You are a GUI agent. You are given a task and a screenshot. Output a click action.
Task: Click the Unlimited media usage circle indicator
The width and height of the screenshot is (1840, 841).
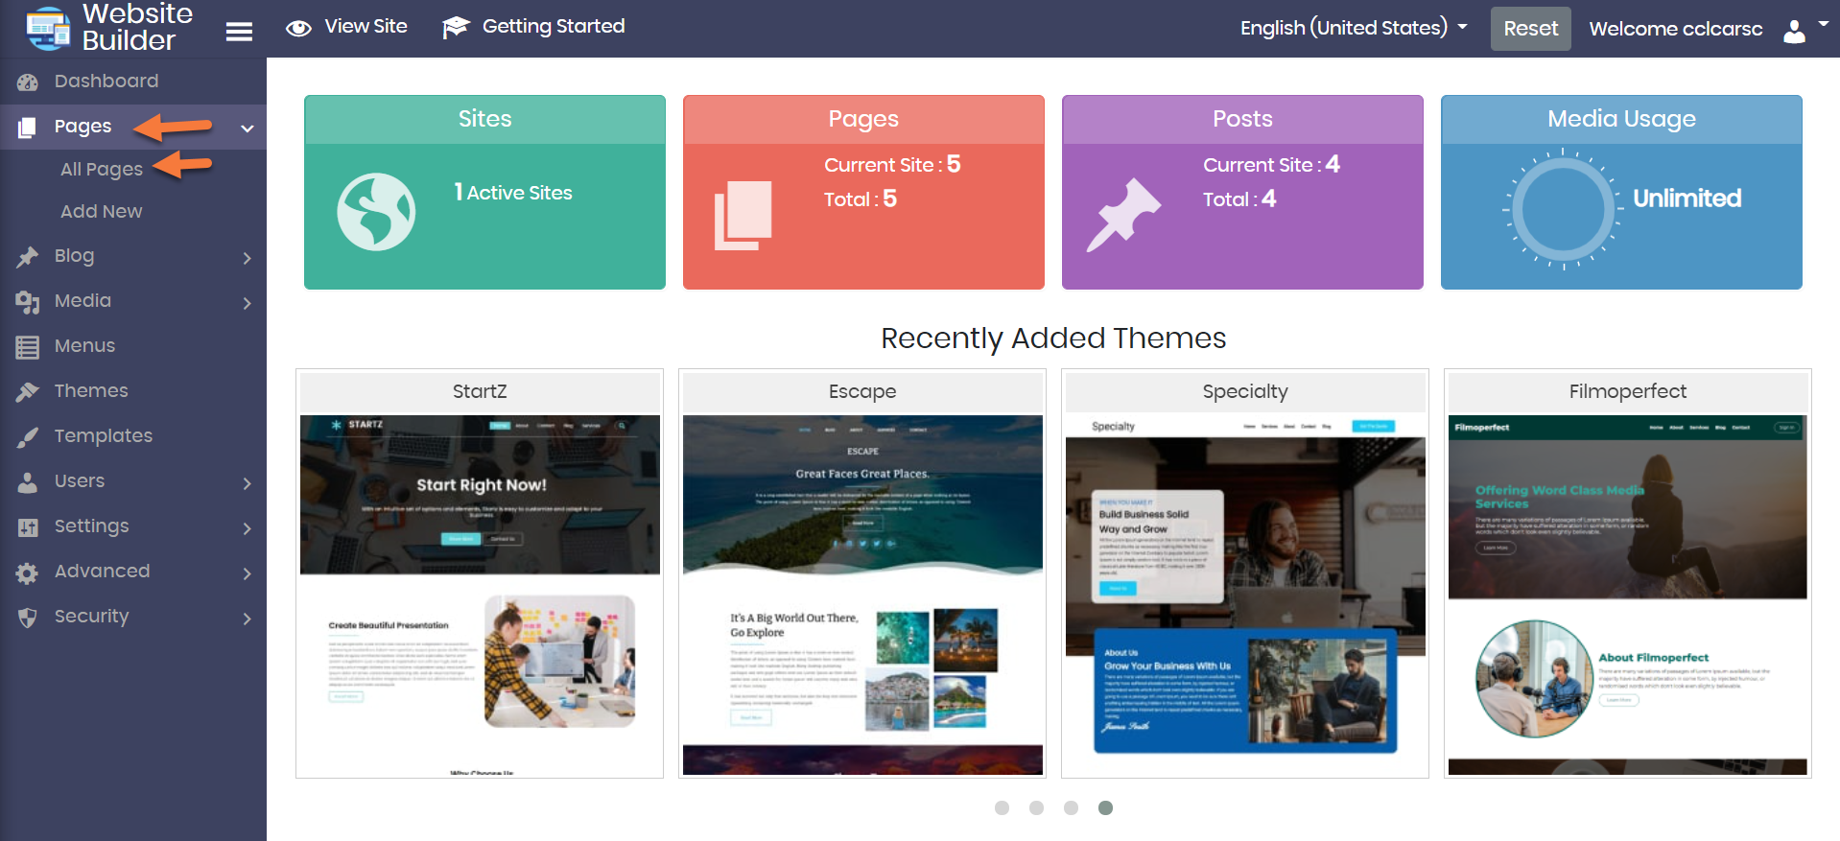pos(1562,209)
